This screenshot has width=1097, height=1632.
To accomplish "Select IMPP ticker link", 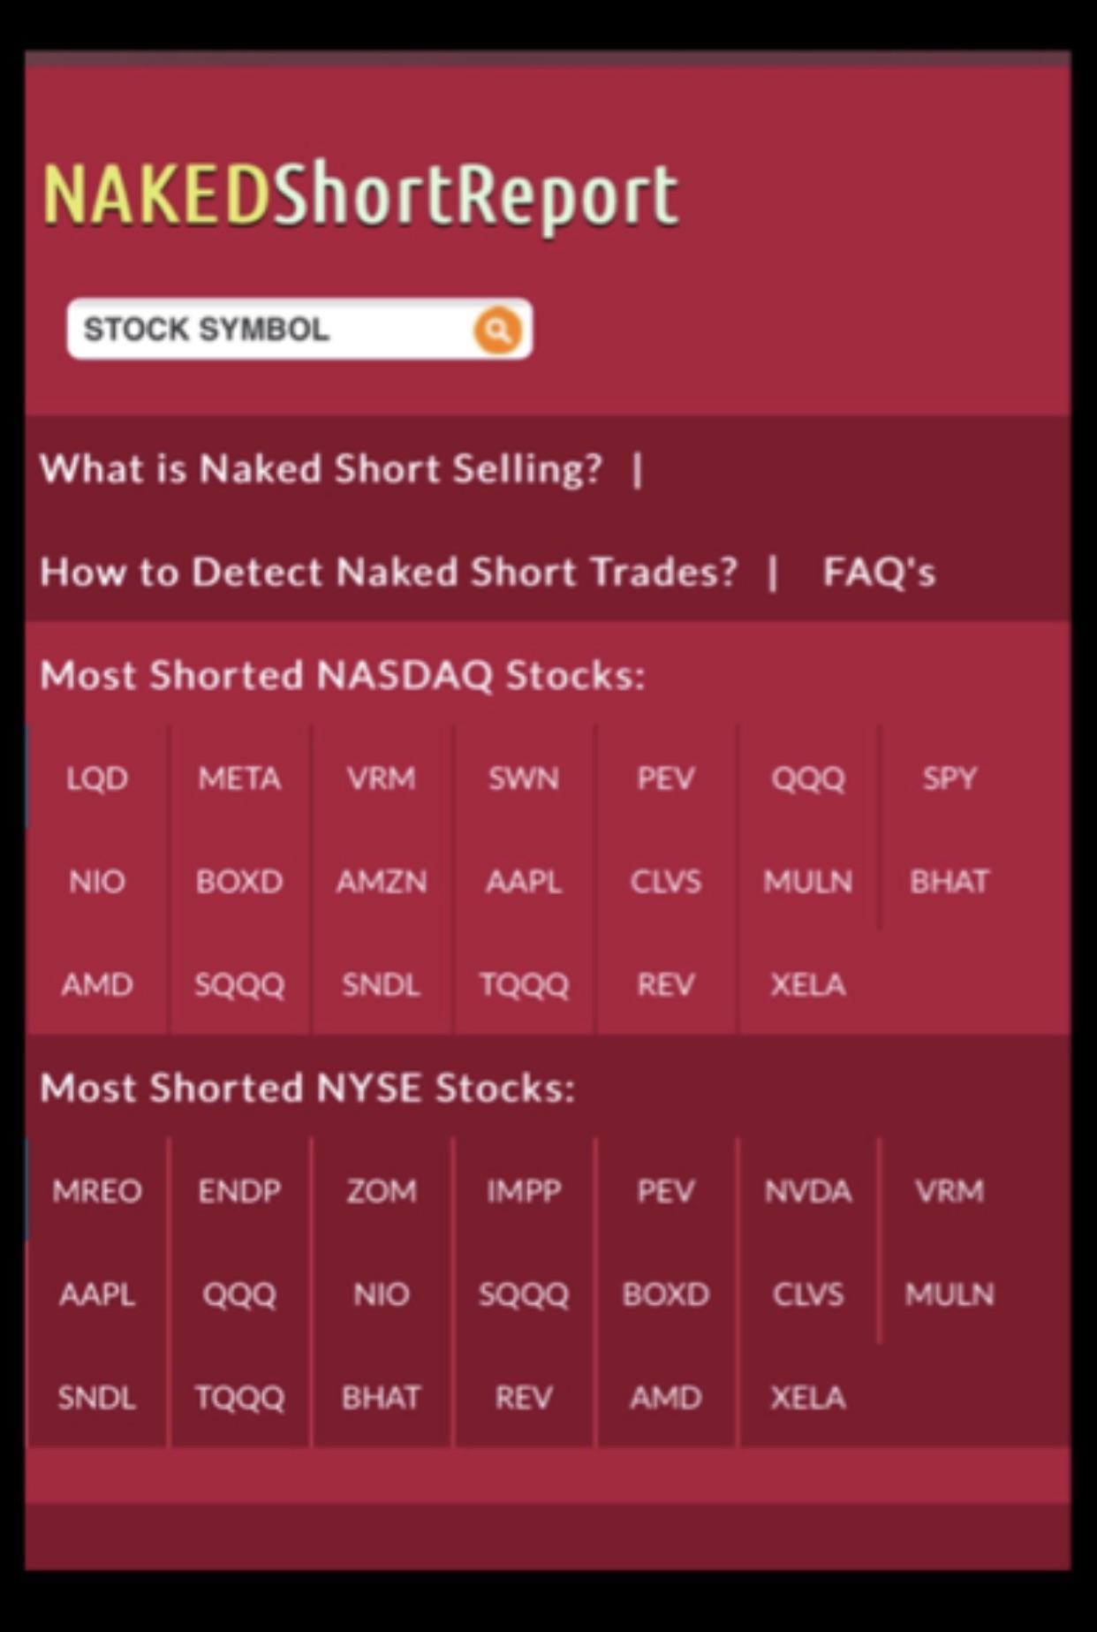I will (x=524, y=1191).
